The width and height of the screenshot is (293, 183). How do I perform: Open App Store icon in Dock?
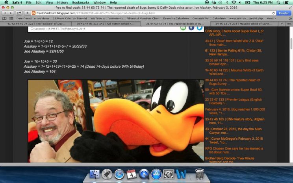(x=156, y=174)
